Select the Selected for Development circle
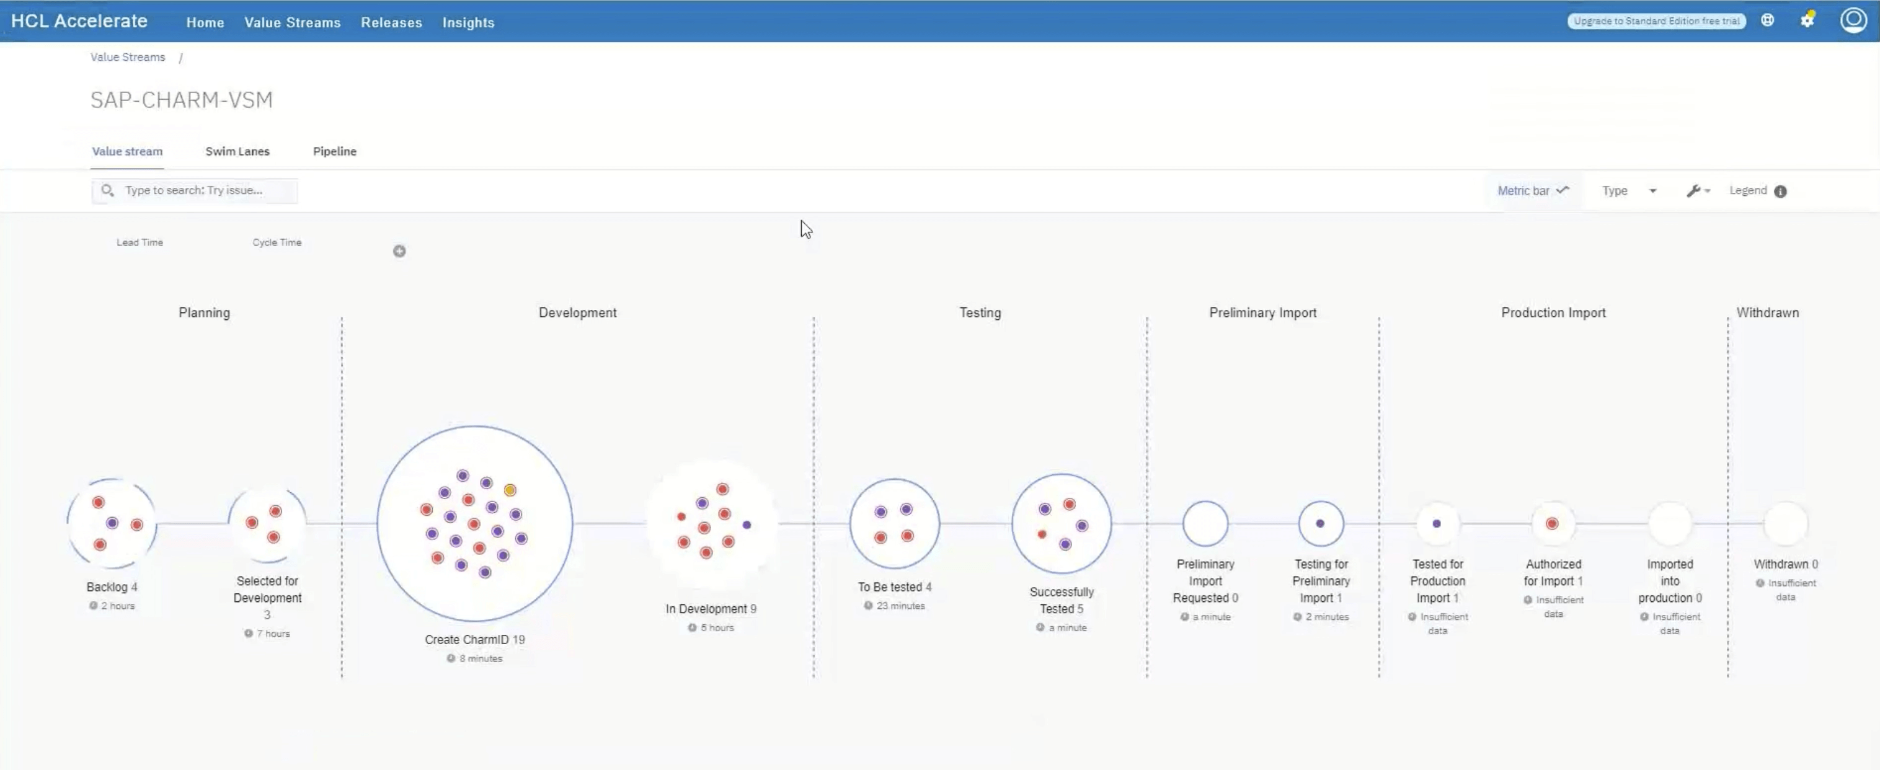Screen dimensions: 1880x770 (x=267, y=523)
